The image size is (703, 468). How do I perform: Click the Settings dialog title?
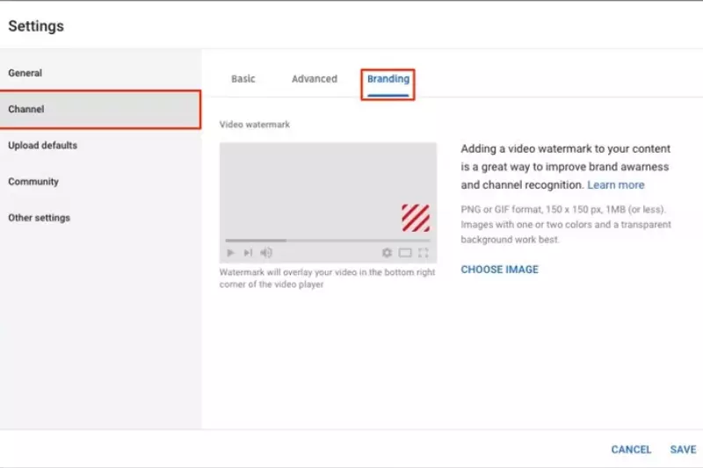coord(36,26)
